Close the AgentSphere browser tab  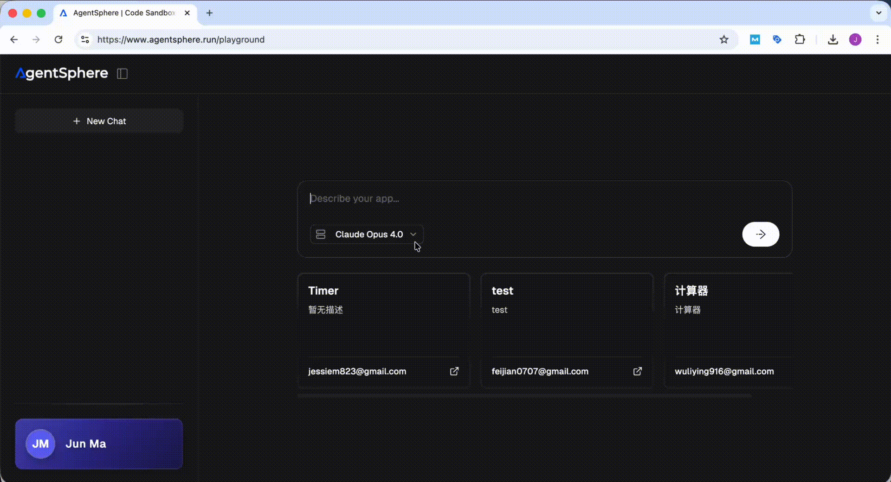187,13
